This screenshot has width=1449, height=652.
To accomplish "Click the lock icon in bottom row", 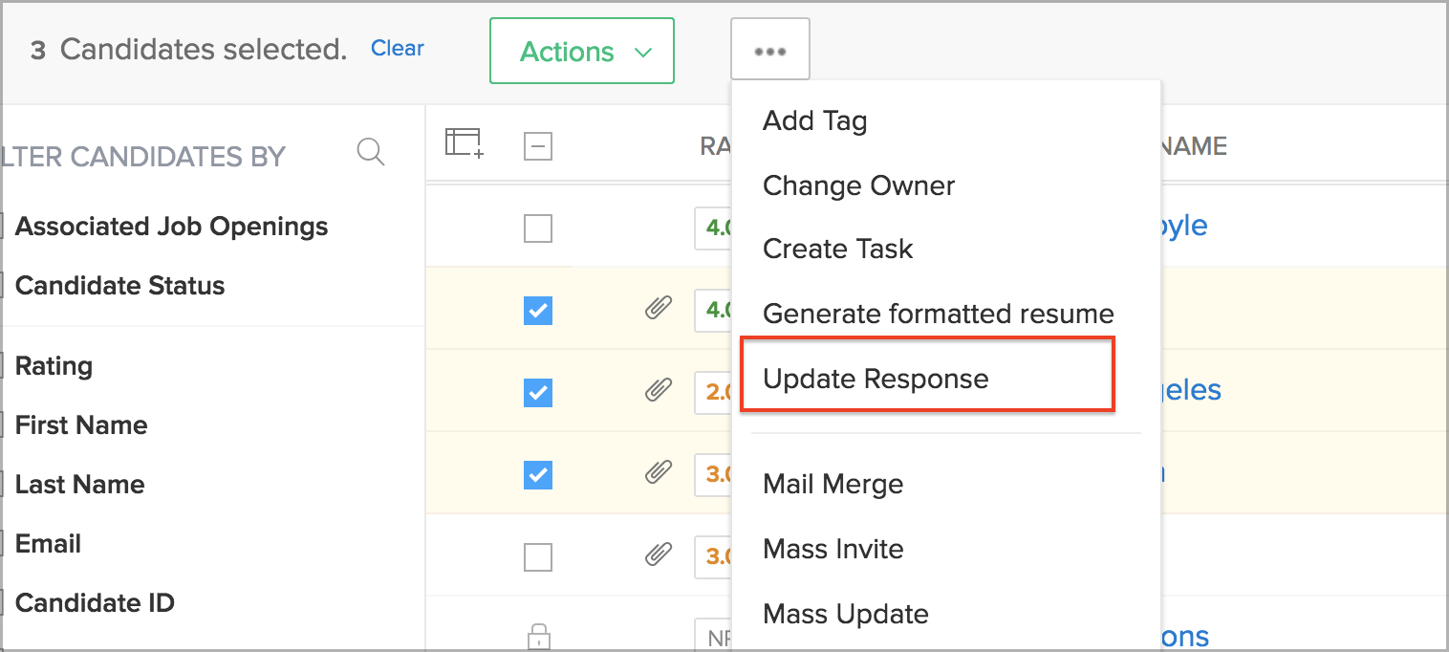I will pos(538,636).
